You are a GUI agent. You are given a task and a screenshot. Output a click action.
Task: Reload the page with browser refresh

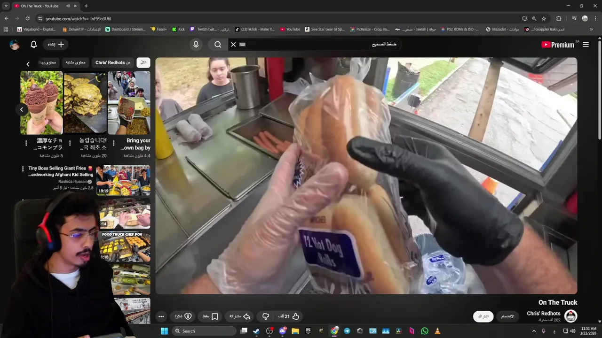[x=27, y=18]
